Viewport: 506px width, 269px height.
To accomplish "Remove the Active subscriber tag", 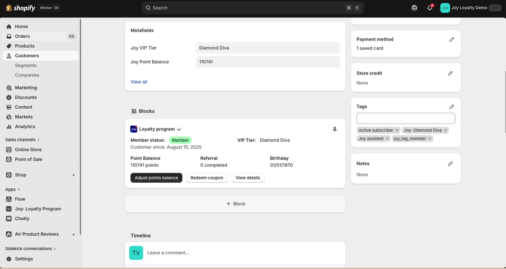I will click(397, 130).
